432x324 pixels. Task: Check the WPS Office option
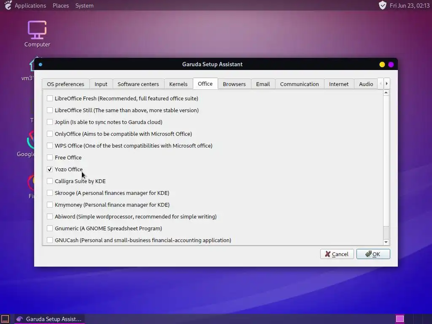pos(50,146)
